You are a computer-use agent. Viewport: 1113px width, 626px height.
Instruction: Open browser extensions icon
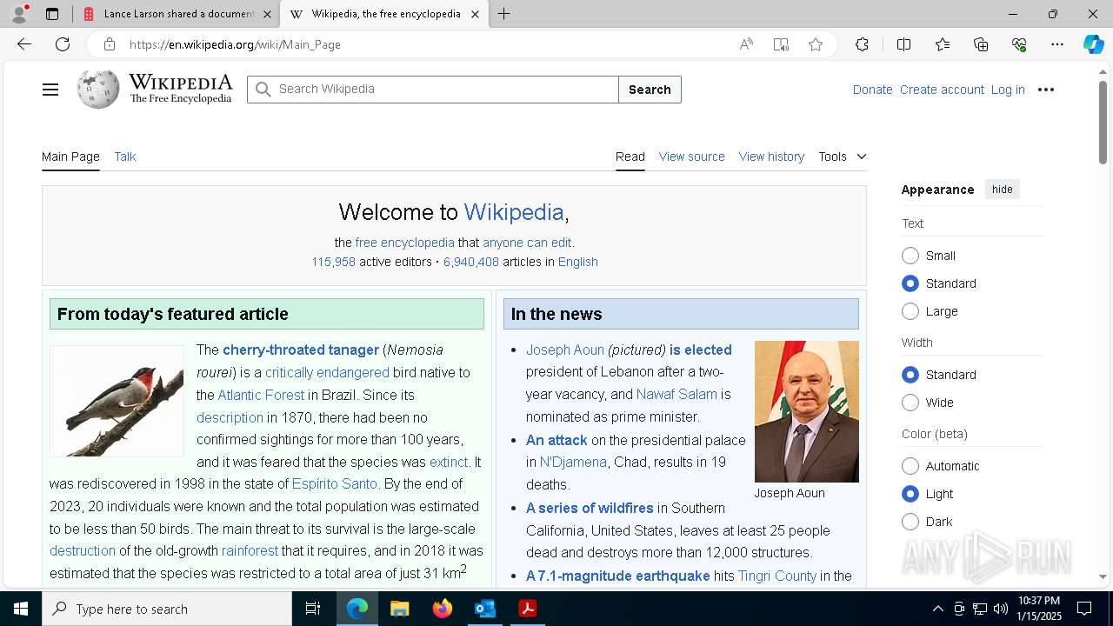pos(862,44)
